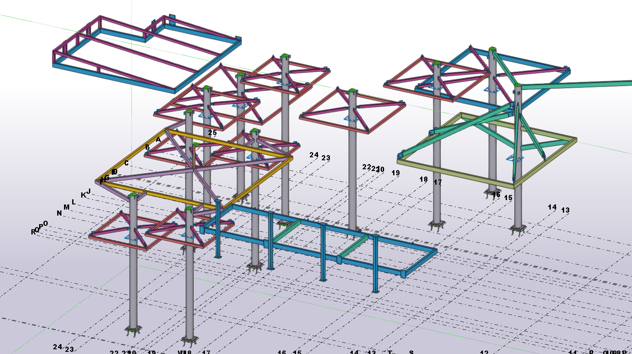Pick grid label C
This screenshot has height=354, width=632.
[126, 163]
